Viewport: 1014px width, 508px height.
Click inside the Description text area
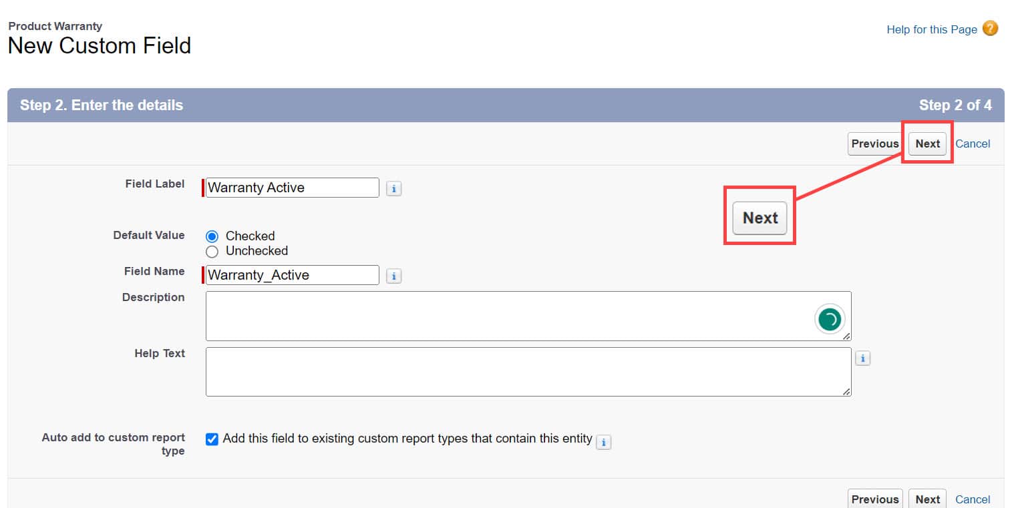point(468,316)
